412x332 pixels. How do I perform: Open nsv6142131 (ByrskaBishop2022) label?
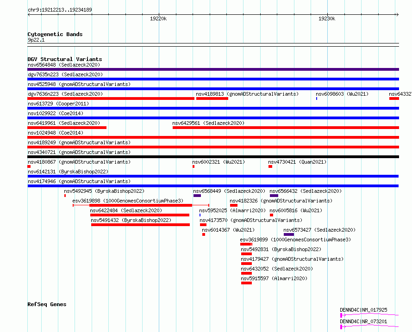tap(68, 172)
